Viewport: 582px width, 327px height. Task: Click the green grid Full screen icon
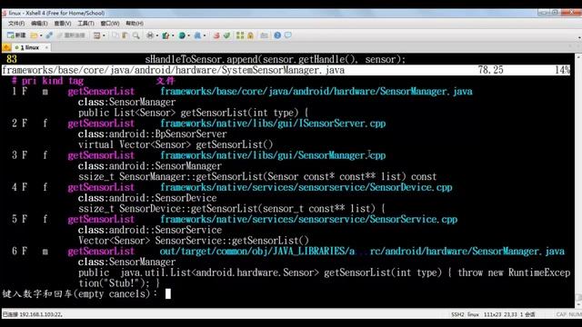point(240,35)
